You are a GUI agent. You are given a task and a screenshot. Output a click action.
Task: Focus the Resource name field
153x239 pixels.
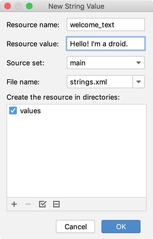coord(106,24)
